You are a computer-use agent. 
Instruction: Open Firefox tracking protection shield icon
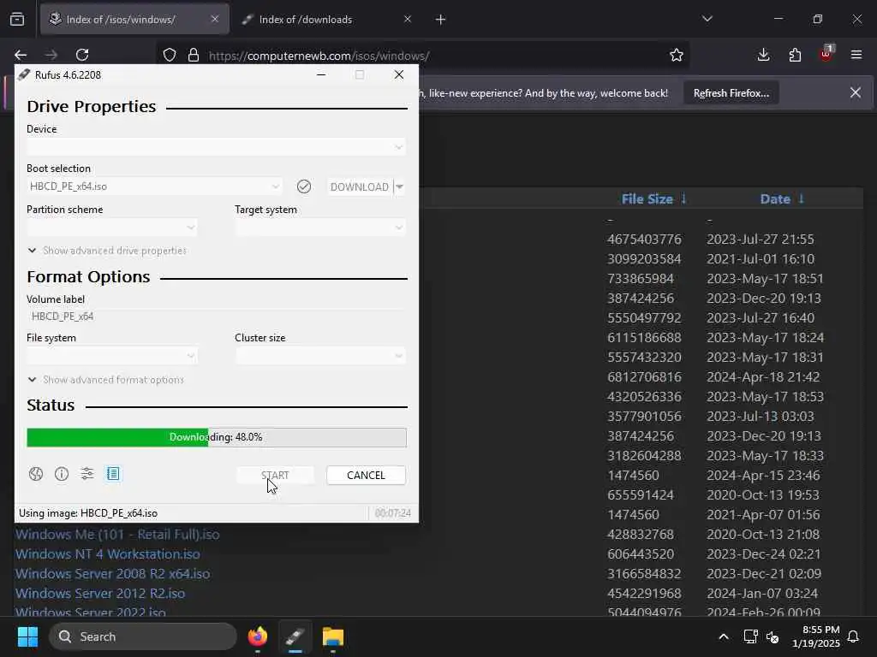click(170, 56)
